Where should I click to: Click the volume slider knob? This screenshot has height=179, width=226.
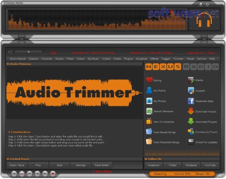tap(29, 52)
